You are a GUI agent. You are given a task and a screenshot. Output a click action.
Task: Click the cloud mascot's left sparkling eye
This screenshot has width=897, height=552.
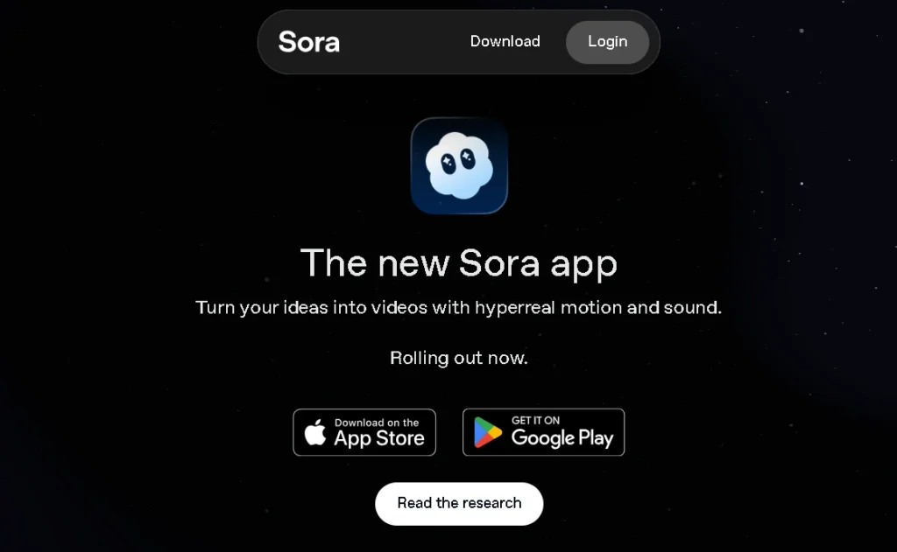[x=448, y=164]
